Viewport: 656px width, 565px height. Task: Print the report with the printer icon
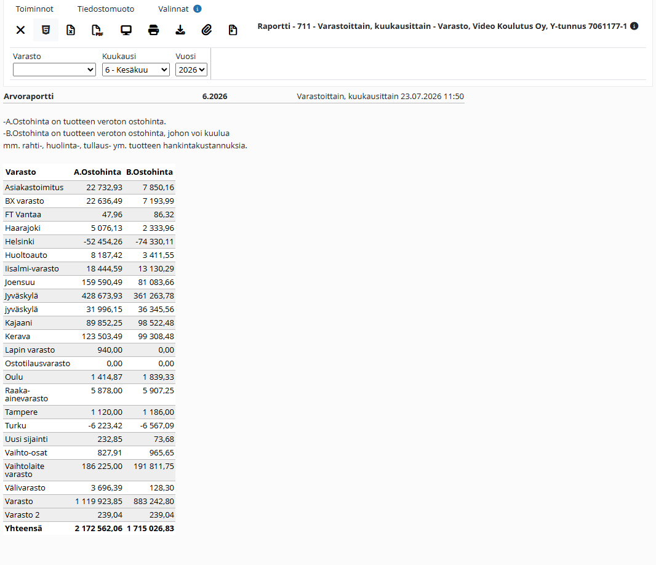click(154, 30)
